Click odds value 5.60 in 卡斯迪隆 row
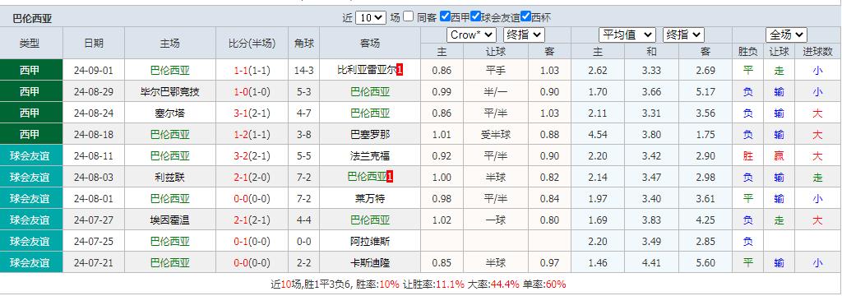 coord(706,263)
